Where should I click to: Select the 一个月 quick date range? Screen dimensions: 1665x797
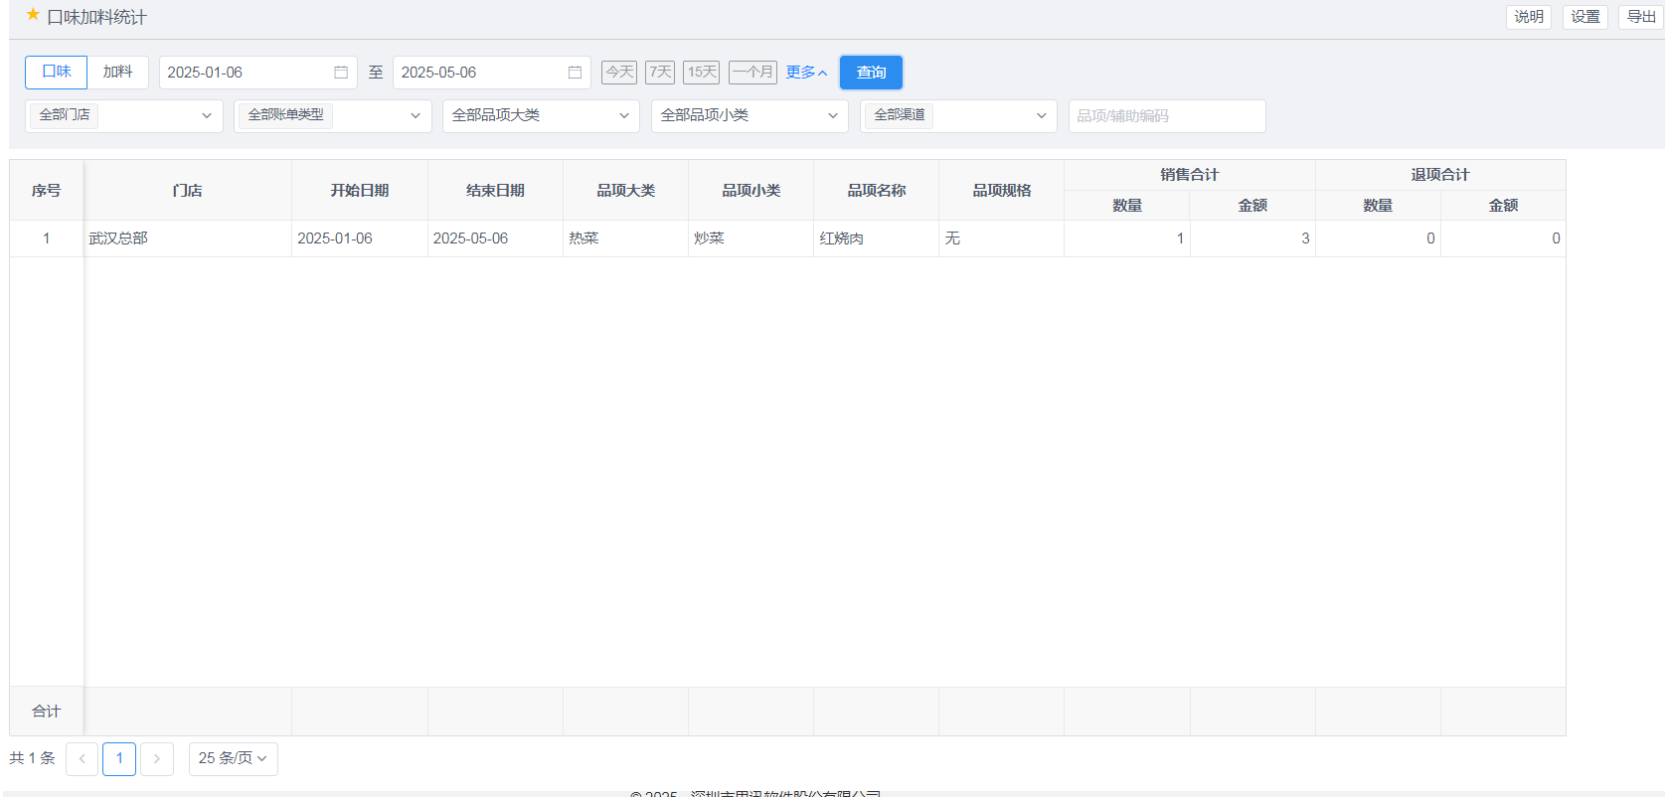point(752,73)
